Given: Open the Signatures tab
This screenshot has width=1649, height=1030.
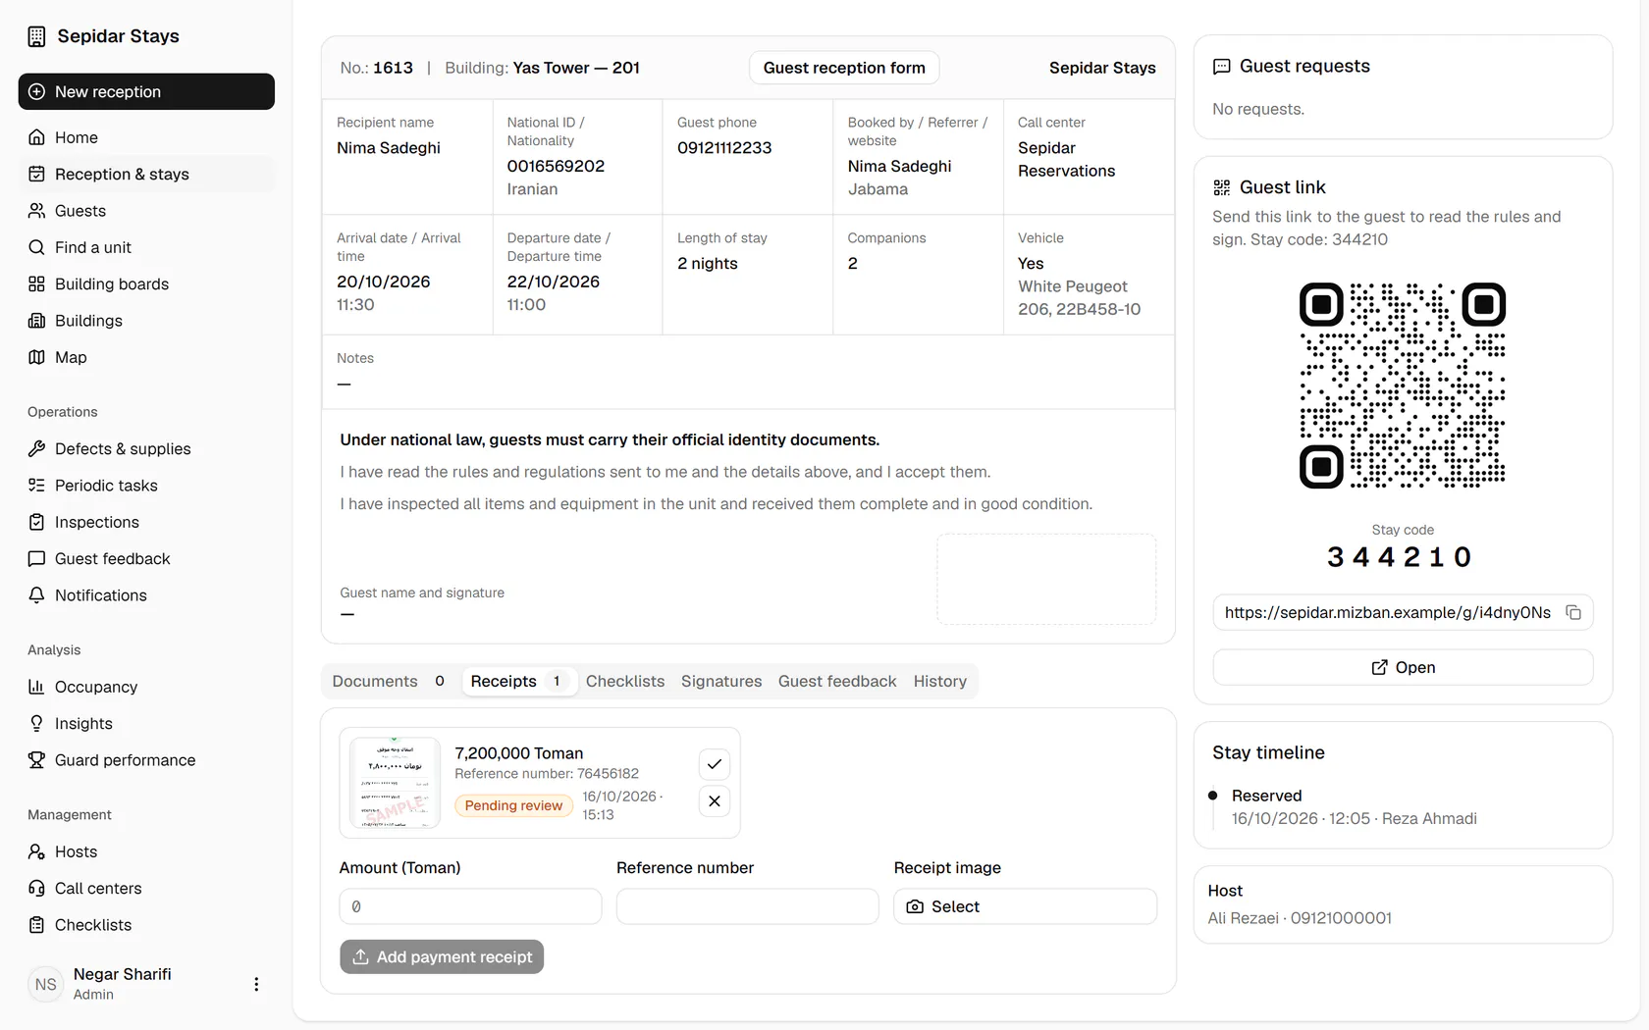Looking at the screenshot, I should 721,681.
